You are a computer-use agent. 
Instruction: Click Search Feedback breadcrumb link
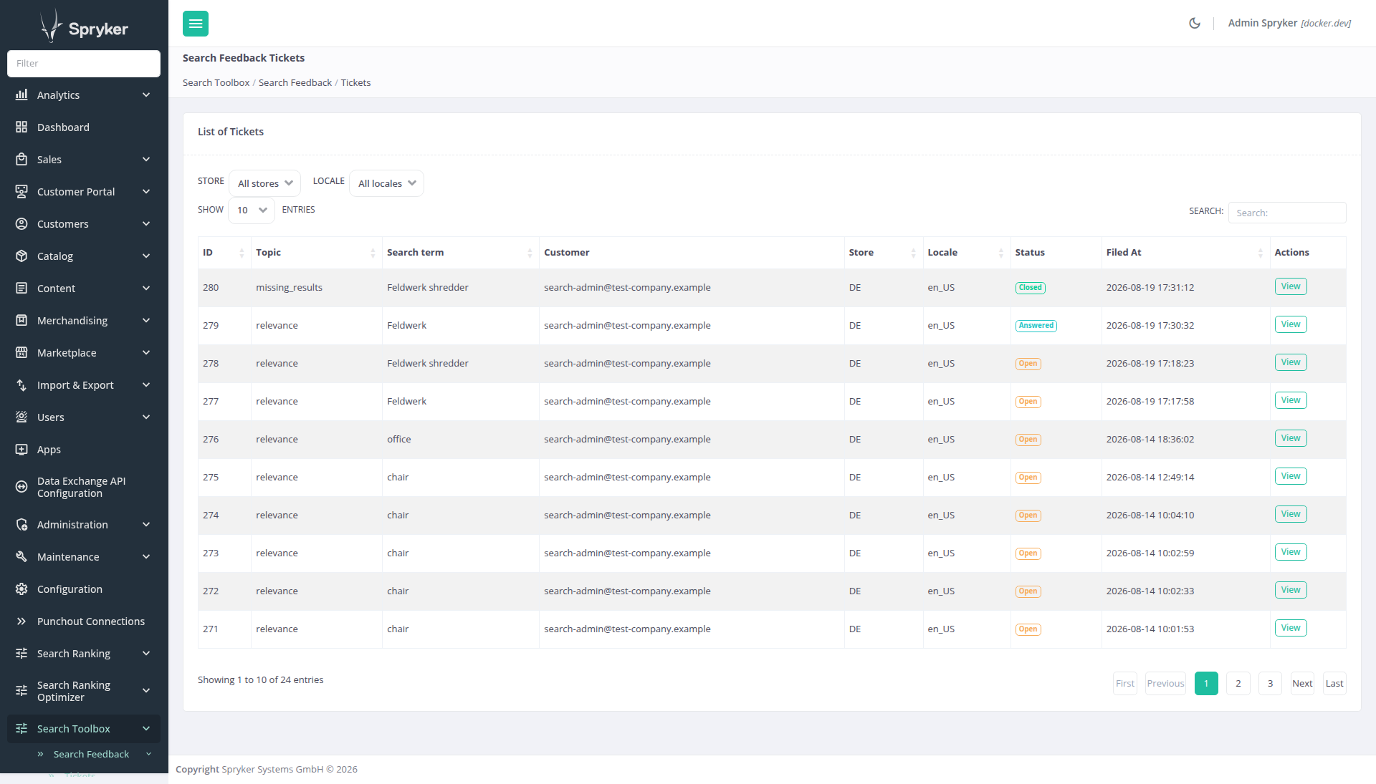(295, 82)
